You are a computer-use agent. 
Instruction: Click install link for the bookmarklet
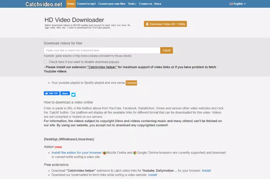pyautogui.click(x=152, y=175)
